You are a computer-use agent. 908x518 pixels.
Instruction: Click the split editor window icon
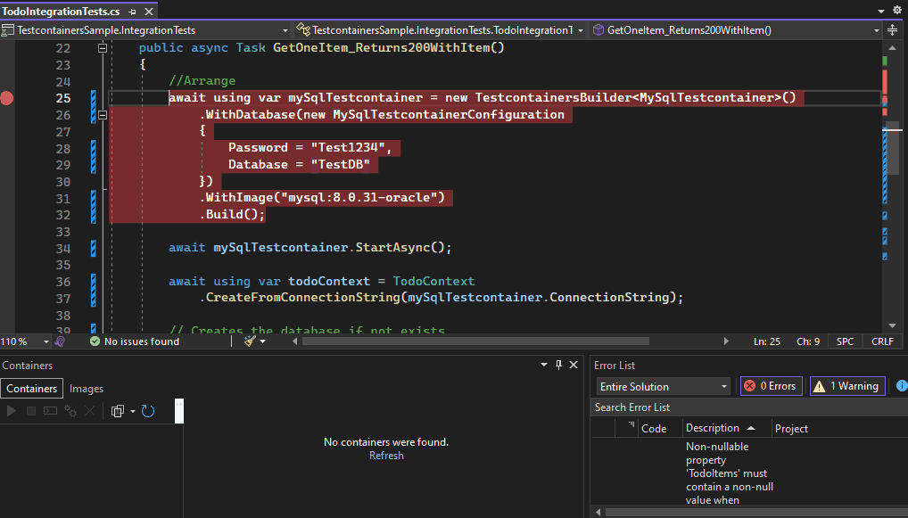point(892,30)
